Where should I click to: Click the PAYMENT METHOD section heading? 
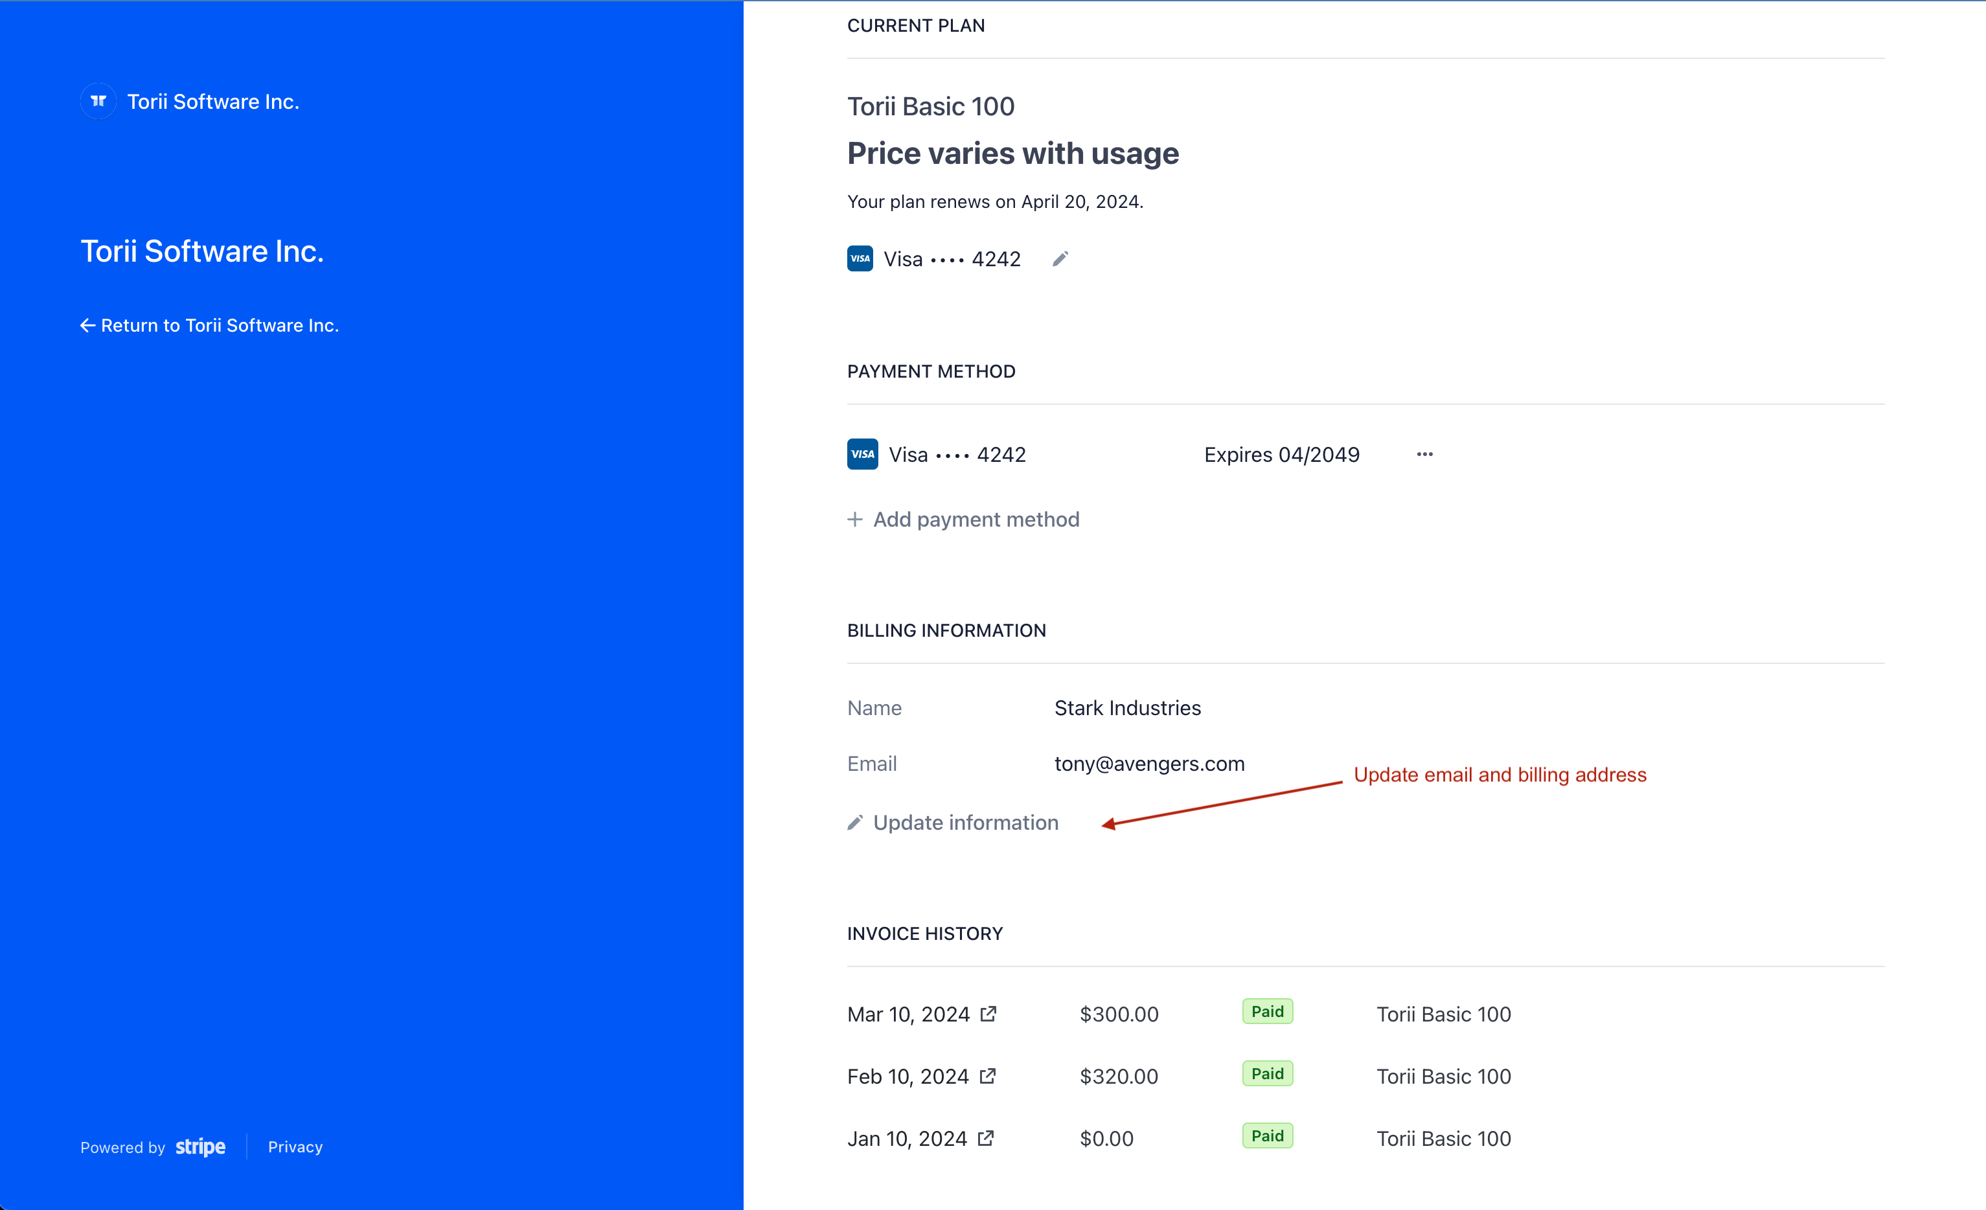point(931,372)
